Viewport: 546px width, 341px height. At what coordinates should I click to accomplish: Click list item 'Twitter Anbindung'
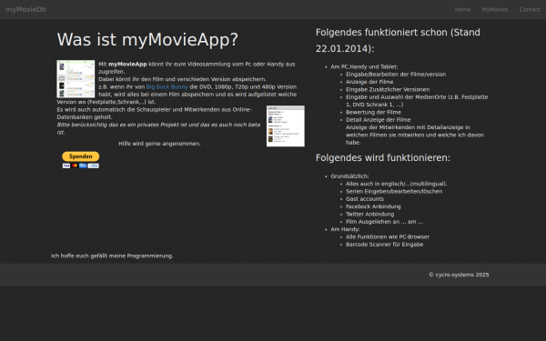coord(369,214)
